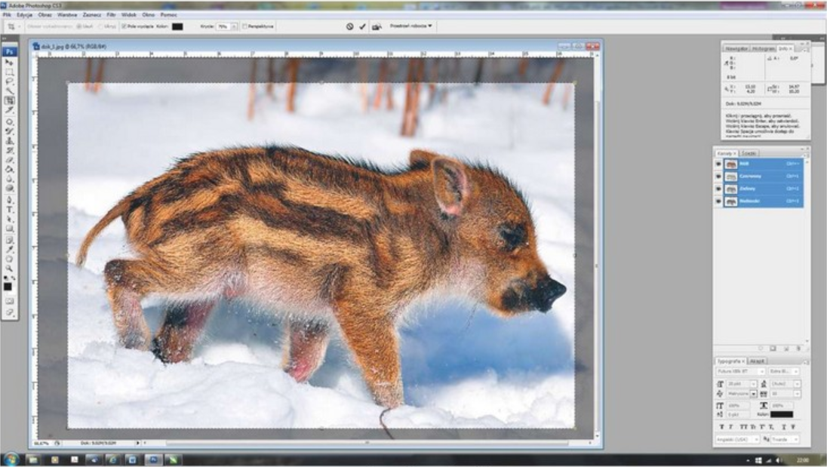The image size is (827, 467).
Task: Open the Filtr menu
Action: pyautogui.click(x=111, y=14)
